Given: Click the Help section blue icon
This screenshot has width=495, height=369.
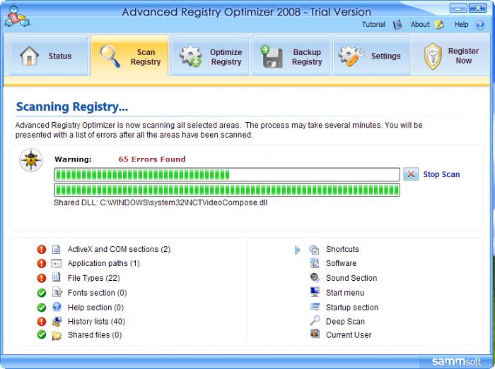Looking at the screenshot, I should [x=57, y=307].
